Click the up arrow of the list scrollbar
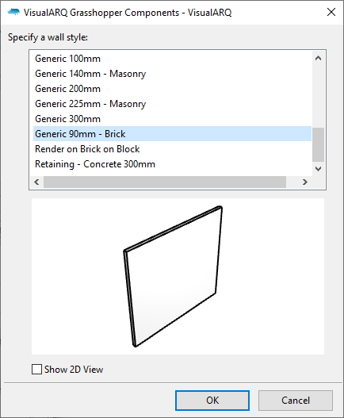Screen dimensions: 344x418 point(318,58)
